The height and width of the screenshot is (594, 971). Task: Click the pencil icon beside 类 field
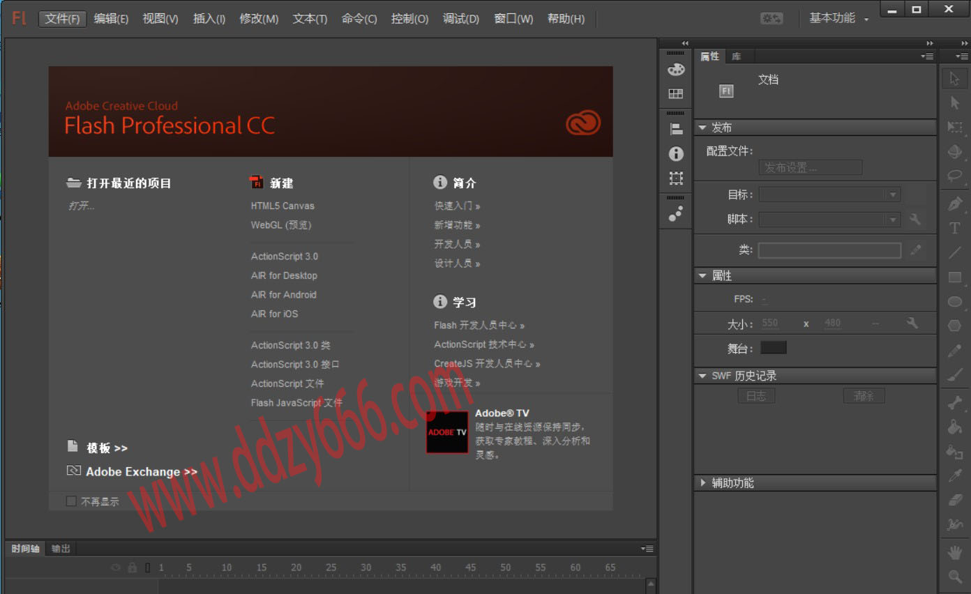pos(916,250)
